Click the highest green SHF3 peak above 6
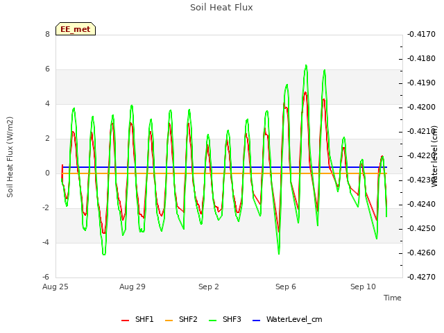The width and height of the screenshot is (444, 333). pos(306,66)
